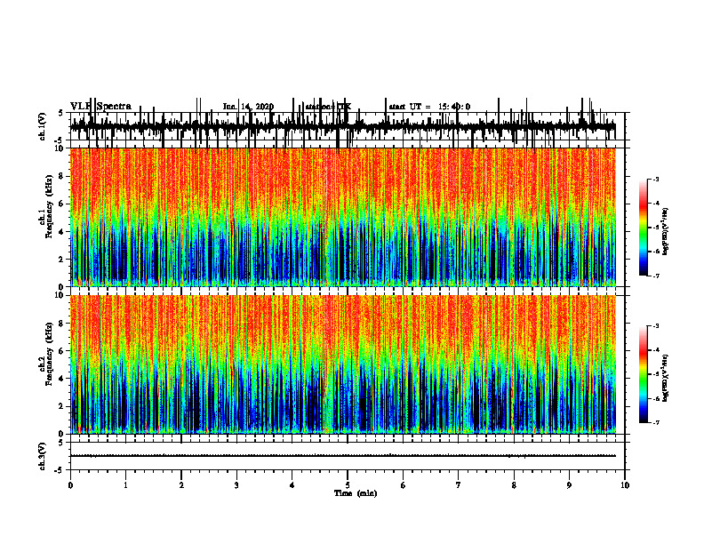Select the 'start UT = 15:40:0' header text

coord(429,107)
